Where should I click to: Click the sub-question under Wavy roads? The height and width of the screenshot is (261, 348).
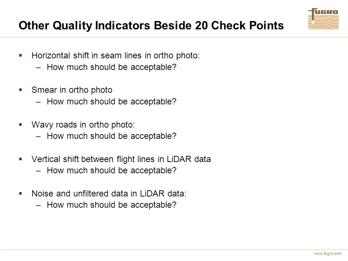click(112, 136)
